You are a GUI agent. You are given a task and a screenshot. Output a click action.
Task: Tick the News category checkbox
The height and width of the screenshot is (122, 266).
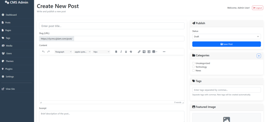(193, 71)
